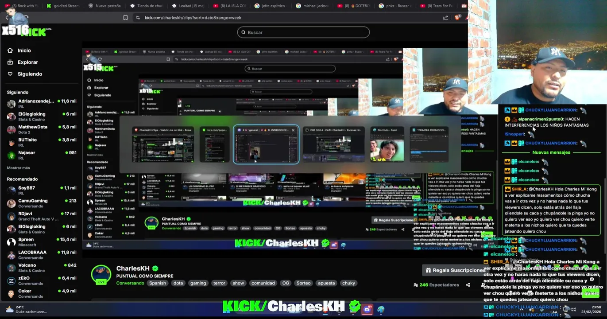Open MatthewDota channel in sidebar
This screenshot has height=319, width=607.
(x=42, y=129)
